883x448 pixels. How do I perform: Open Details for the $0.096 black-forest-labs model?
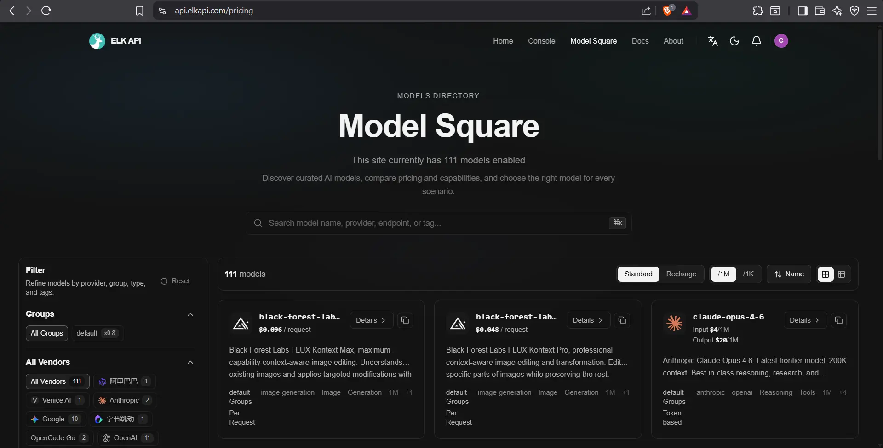click(x=371, y=320)
